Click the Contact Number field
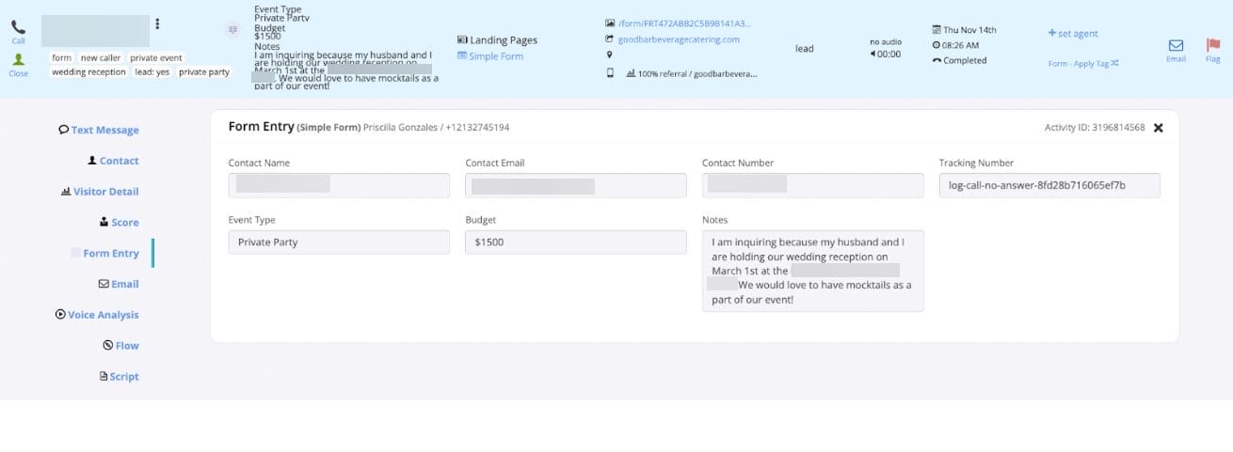This screenshot has width=1233, height=452. 813,185
